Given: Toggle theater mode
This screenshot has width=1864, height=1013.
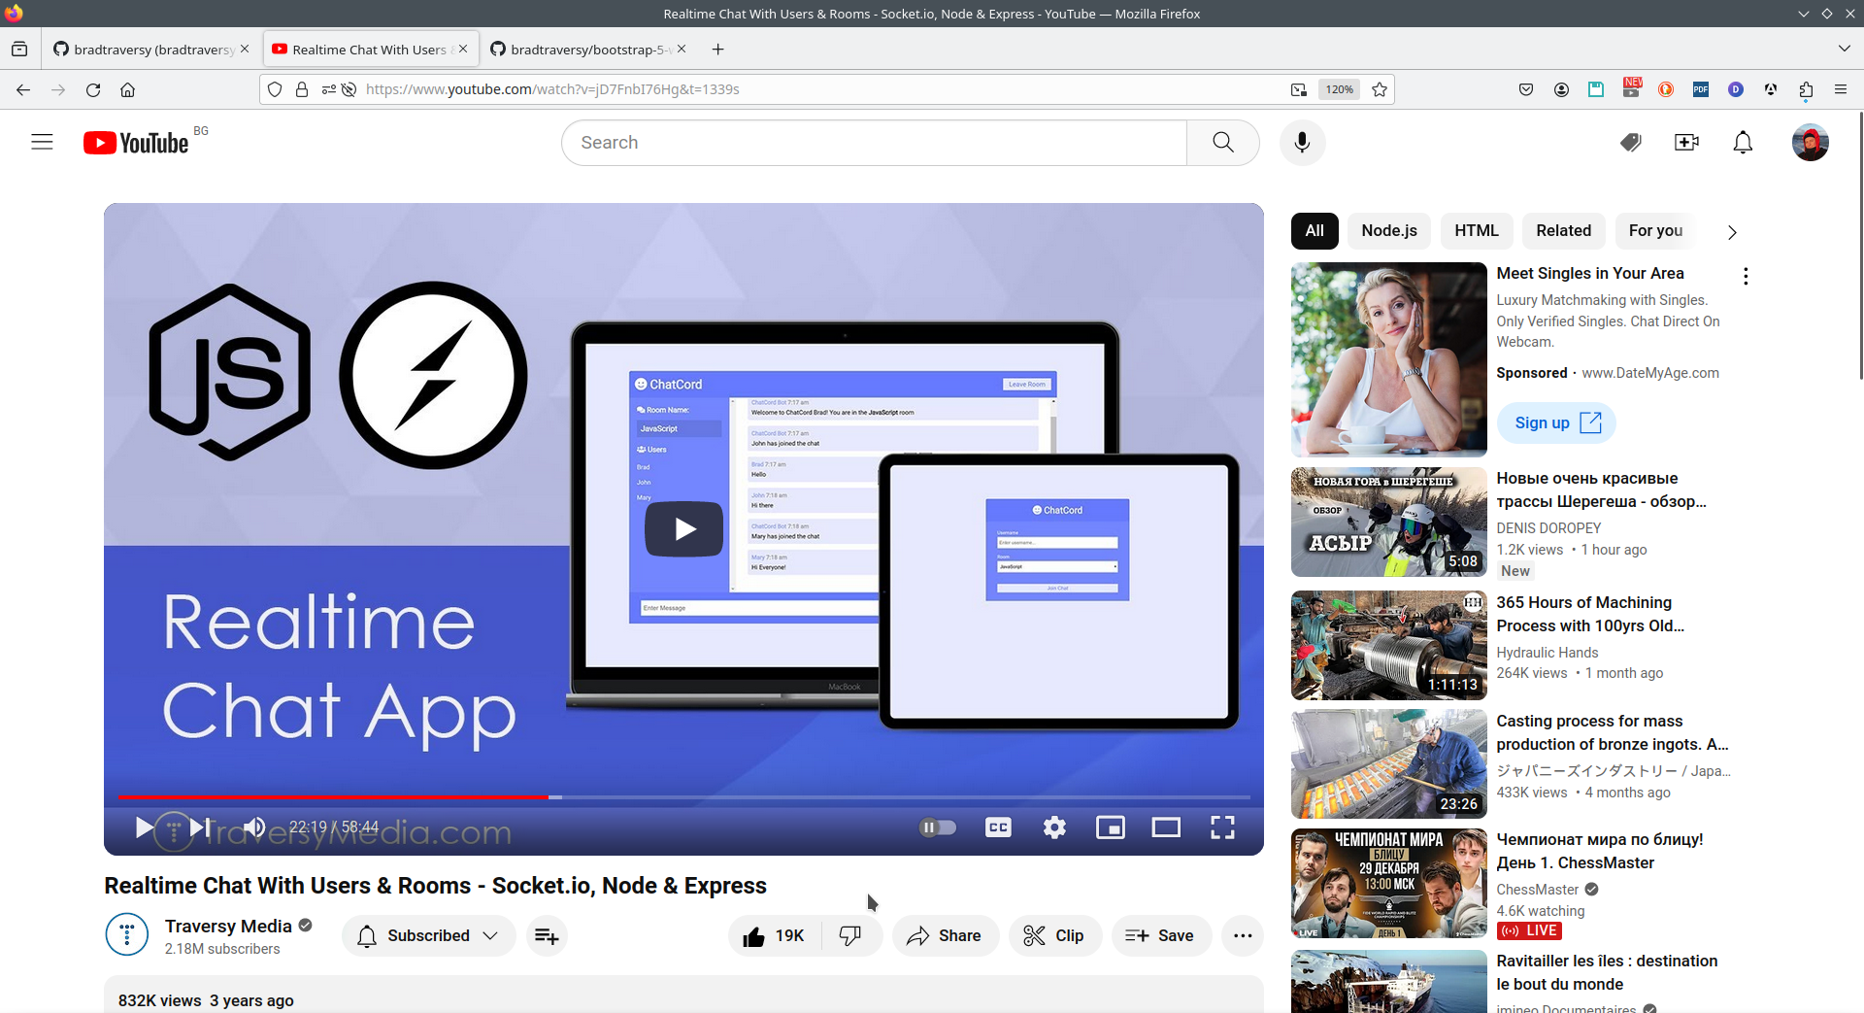Looking at the screenshot, I should pos(1166,827).
